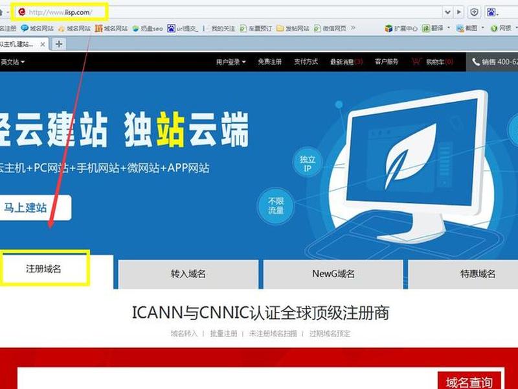Click the domain search input field

pyautogui.click(x=228, y=379)
